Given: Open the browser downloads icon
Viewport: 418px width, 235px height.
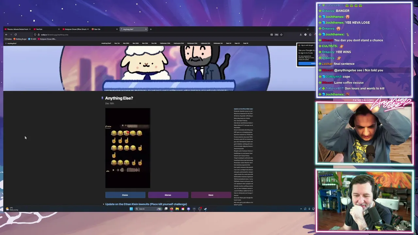Looking at the screenshot, I should point(301,35).
